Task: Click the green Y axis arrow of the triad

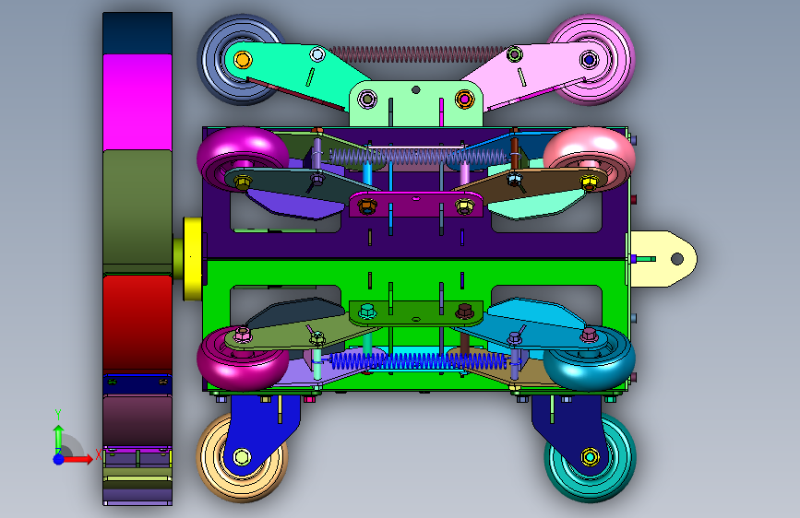Action: click(58, 438)
